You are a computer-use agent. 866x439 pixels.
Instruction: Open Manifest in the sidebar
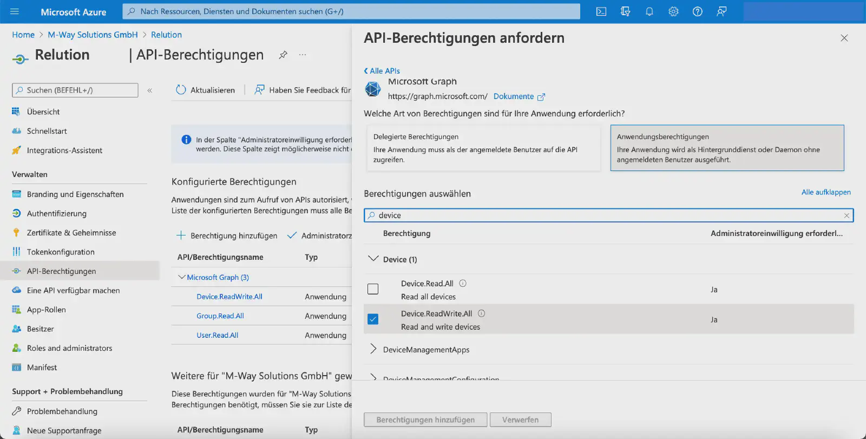point(42,368)
